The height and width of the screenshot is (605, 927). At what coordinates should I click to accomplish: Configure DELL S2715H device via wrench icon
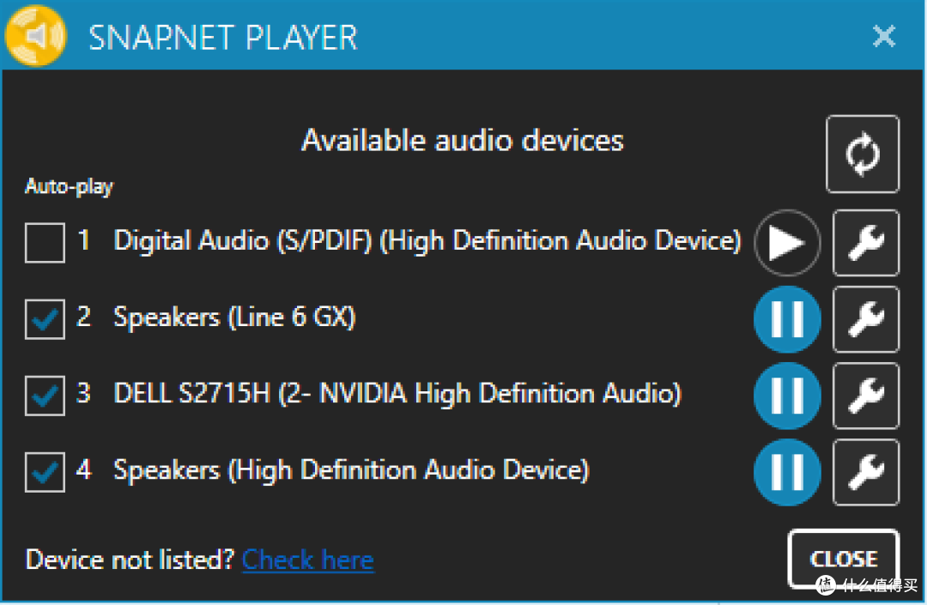[x=866, y=396]
